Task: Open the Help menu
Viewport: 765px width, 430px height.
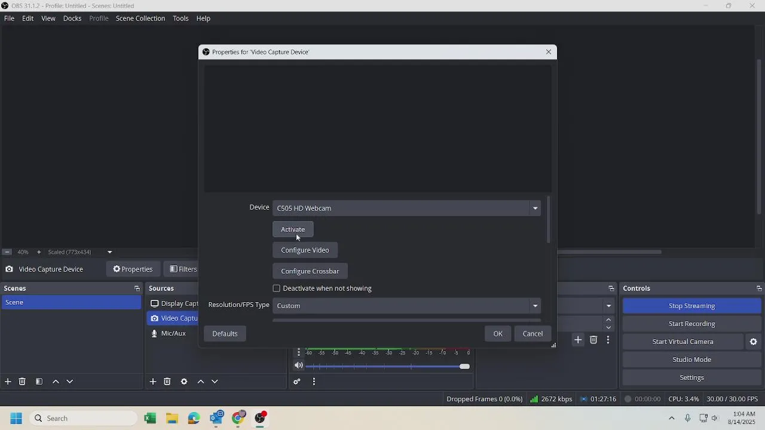Action: (x=203, y=19)
